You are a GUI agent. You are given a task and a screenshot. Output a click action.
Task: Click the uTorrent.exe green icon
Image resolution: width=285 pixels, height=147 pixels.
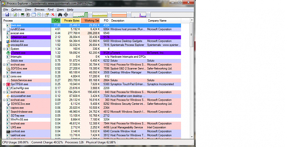[x=8, y=53]
